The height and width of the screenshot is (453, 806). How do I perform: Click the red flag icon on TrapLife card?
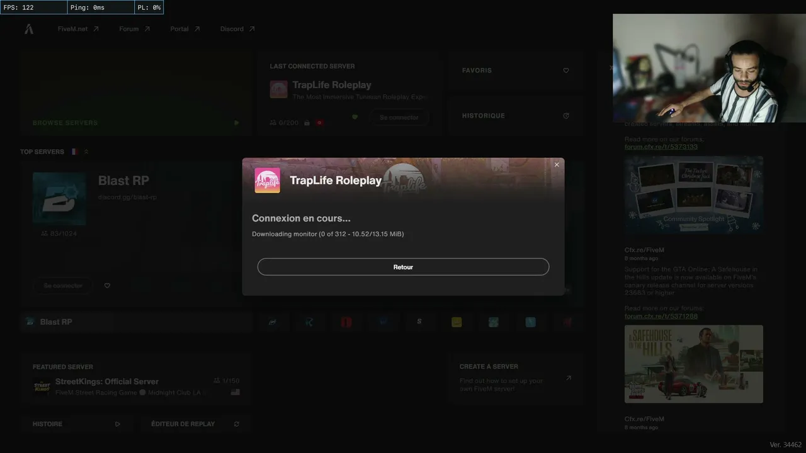(x=319, y=123)
